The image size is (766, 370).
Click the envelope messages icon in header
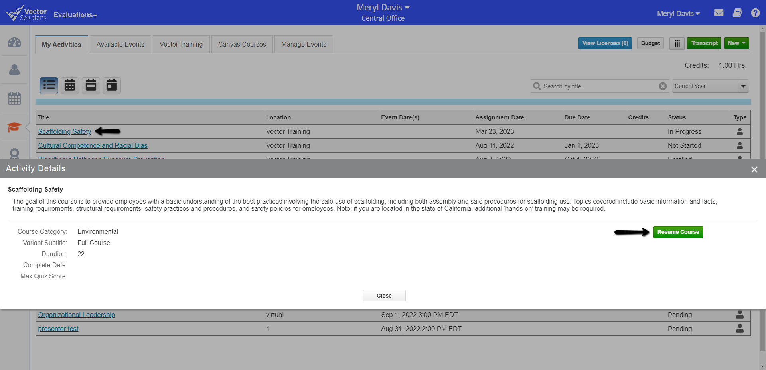click(719, 13)
